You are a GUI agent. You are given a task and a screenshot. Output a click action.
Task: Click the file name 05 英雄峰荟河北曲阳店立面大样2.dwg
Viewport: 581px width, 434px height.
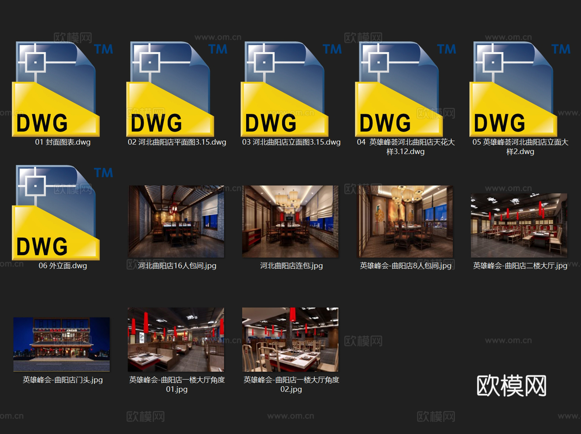[520, 147]
